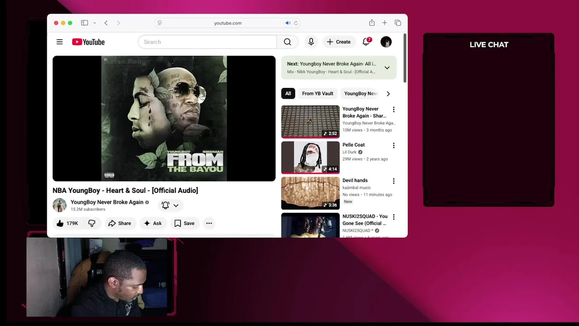579x326 pixels.
Task: Reload the page in Safari
Action: [296, 23]
